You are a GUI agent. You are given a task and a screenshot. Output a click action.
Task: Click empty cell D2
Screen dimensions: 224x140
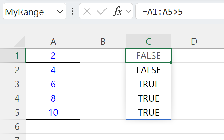194,70
